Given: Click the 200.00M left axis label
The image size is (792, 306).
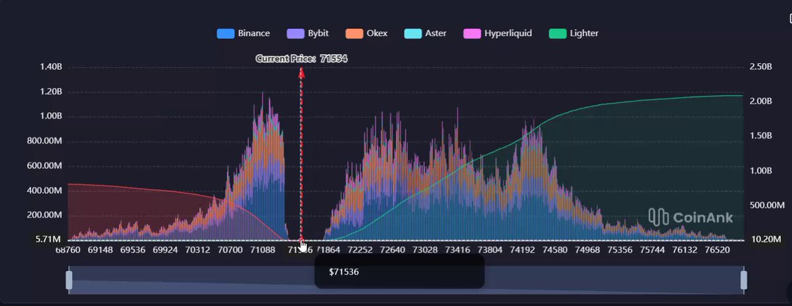Looking at the screenshot, I should 46,215.
